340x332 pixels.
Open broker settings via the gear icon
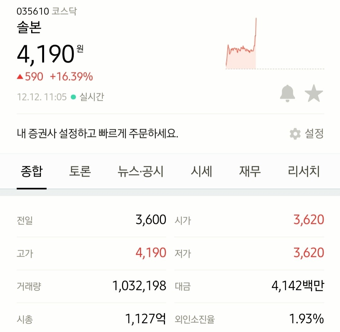point(295,134)
